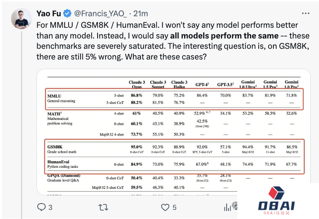319x219 pixels.
Task: Click the like count 5
Action: click(174, 207)
